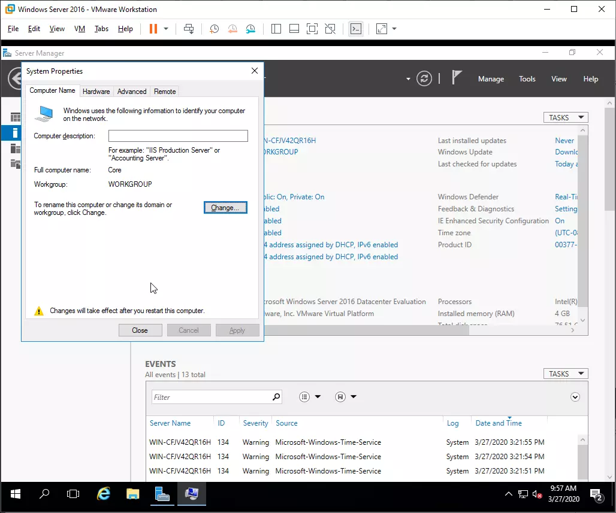This screenshot has width=616, height=513.
Task: Close System Properties with the Close button
Action: click(x=140, y=330)
